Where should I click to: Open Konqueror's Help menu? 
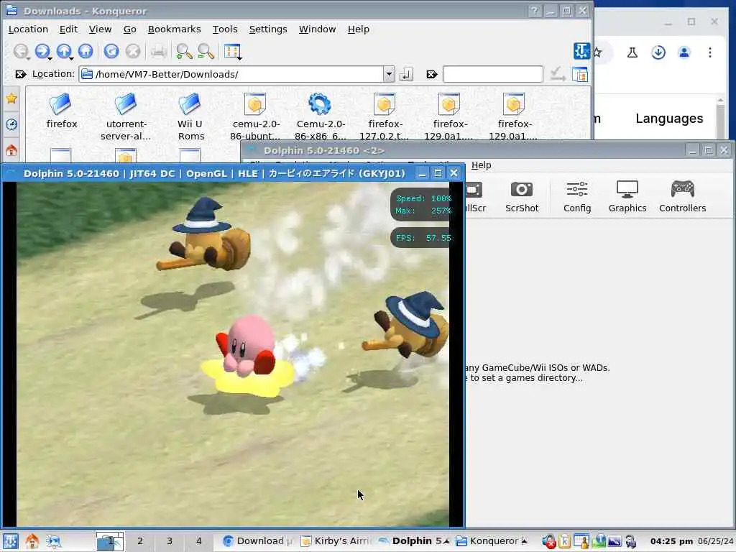tap(358, 29)
